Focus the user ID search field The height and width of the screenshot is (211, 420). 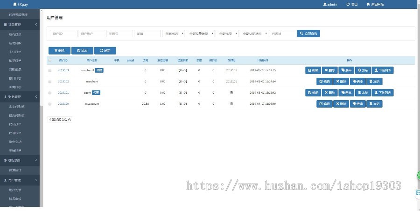pyautogui.click(x=64, y=34)
